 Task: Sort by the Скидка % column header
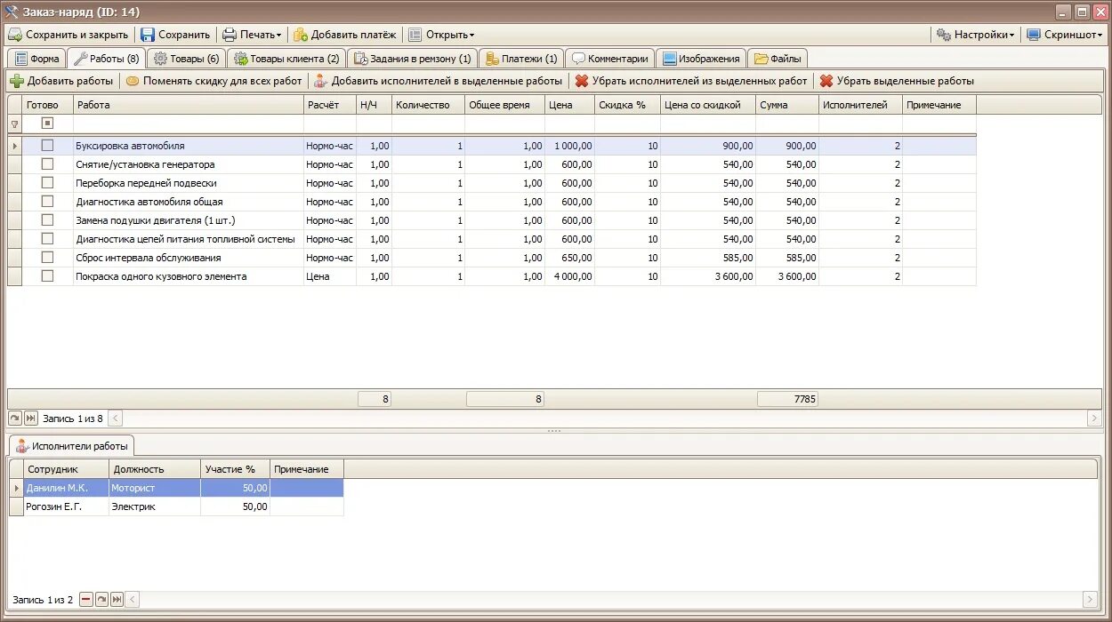(x=628, y=105)
